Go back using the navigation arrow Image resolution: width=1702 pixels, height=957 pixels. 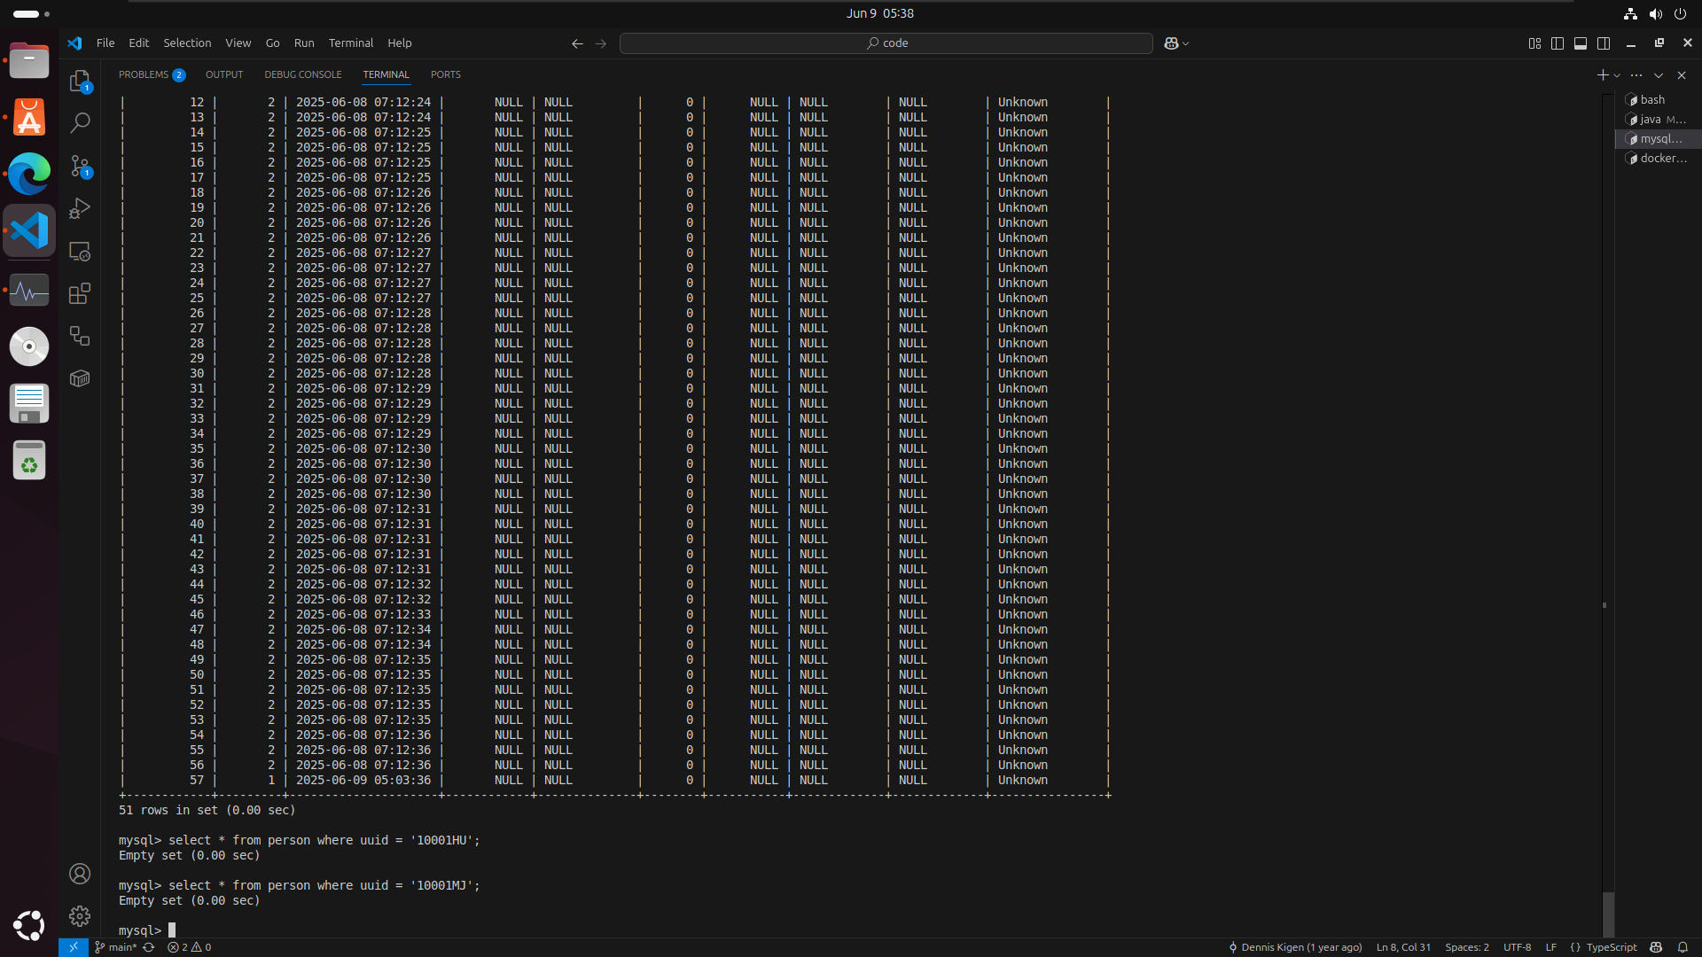[x=577, y=43]
